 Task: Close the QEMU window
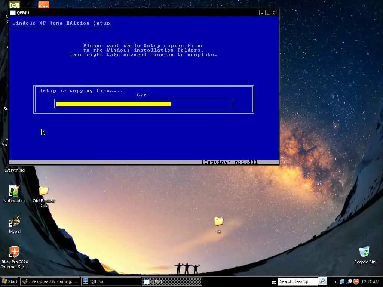pos(275,13)
